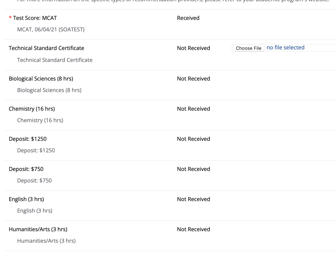Click the Choose File button

[x=249, y=48]
